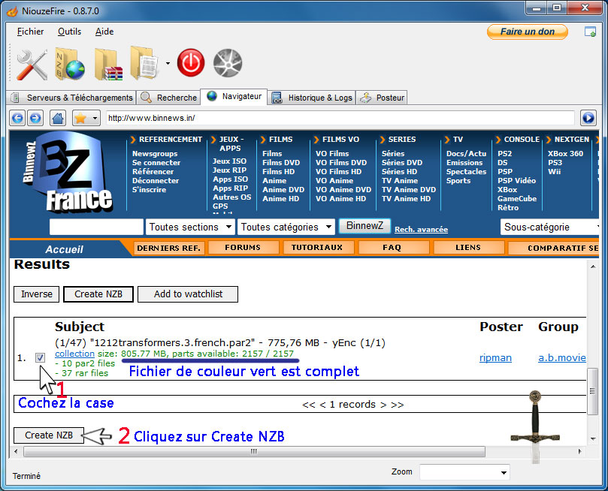608x491 pixels.
Task: Open the FORUMS section
Action: click(243, 248)
